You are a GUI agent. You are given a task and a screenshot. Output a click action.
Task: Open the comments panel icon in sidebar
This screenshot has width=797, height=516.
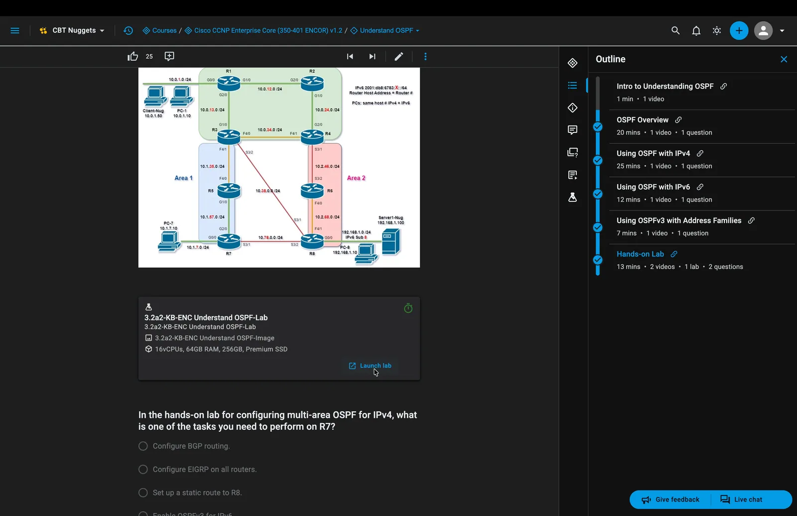(573, 130)
